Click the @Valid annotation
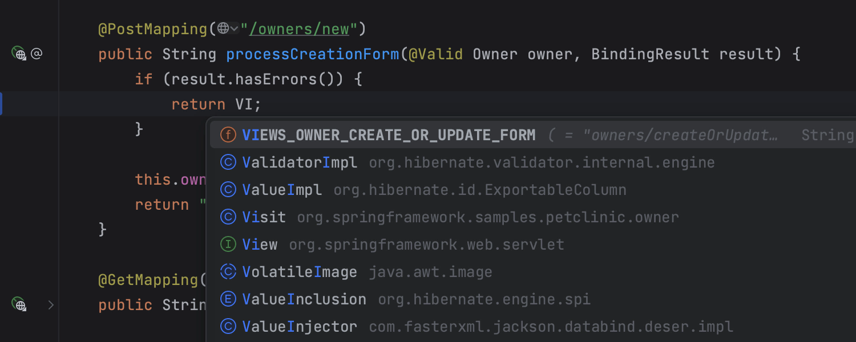Viewport: 856px width, 342px height. coord(435,54)
